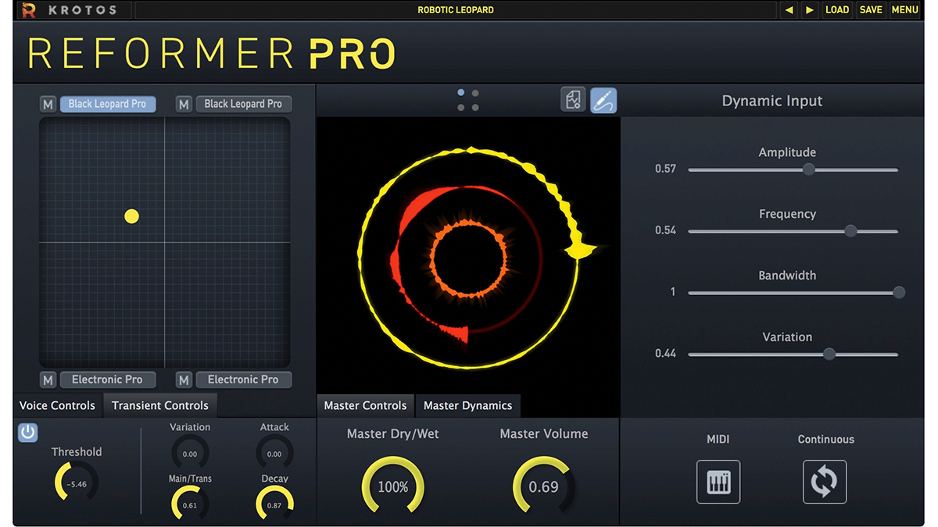
Task: Select the bottom-right visualizer dot
Action: tap(475, 107)
